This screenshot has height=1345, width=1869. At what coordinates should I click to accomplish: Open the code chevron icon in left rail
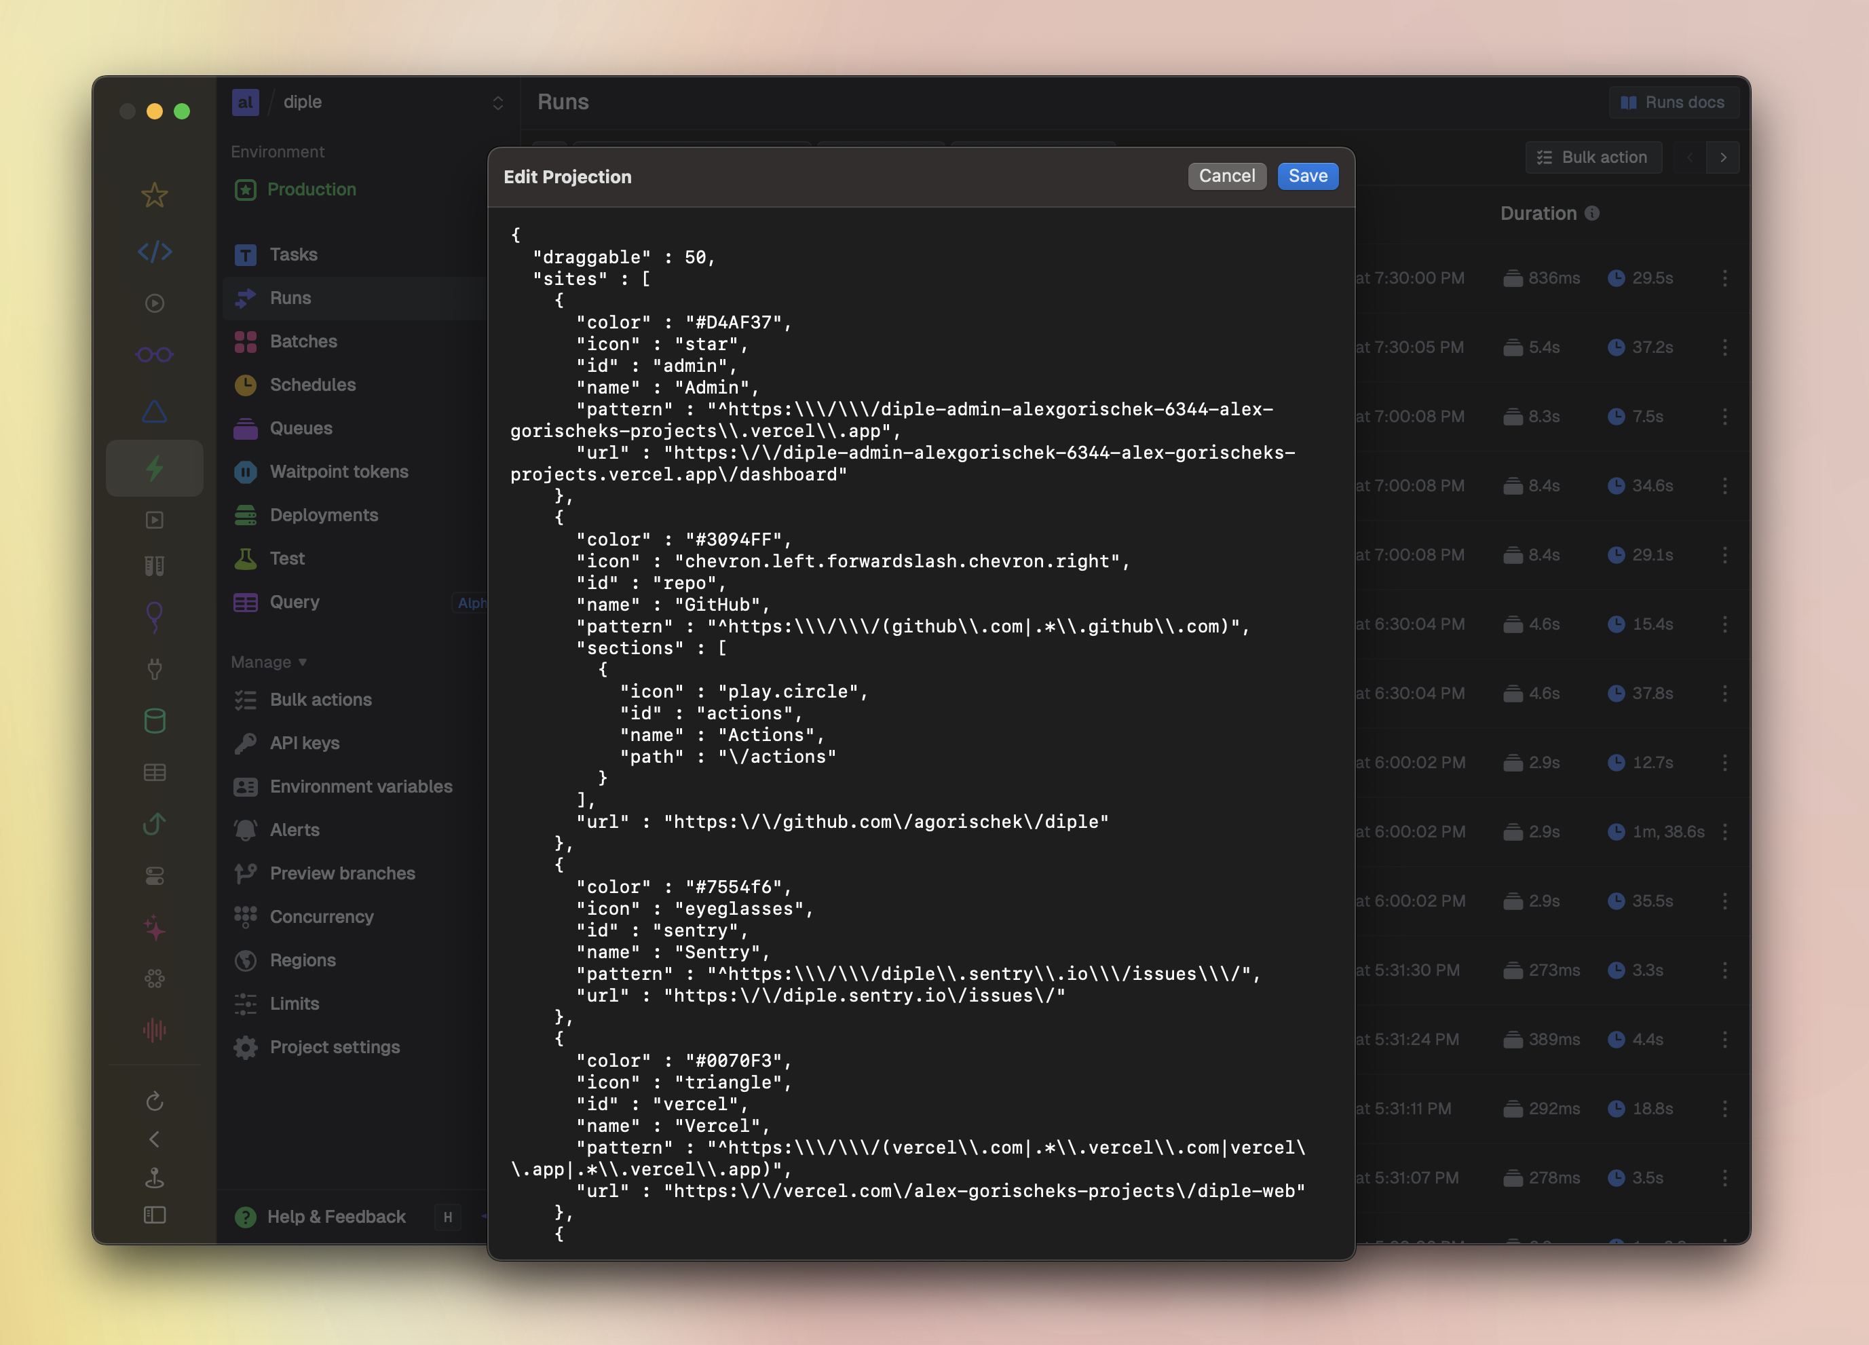click(154, 251)
